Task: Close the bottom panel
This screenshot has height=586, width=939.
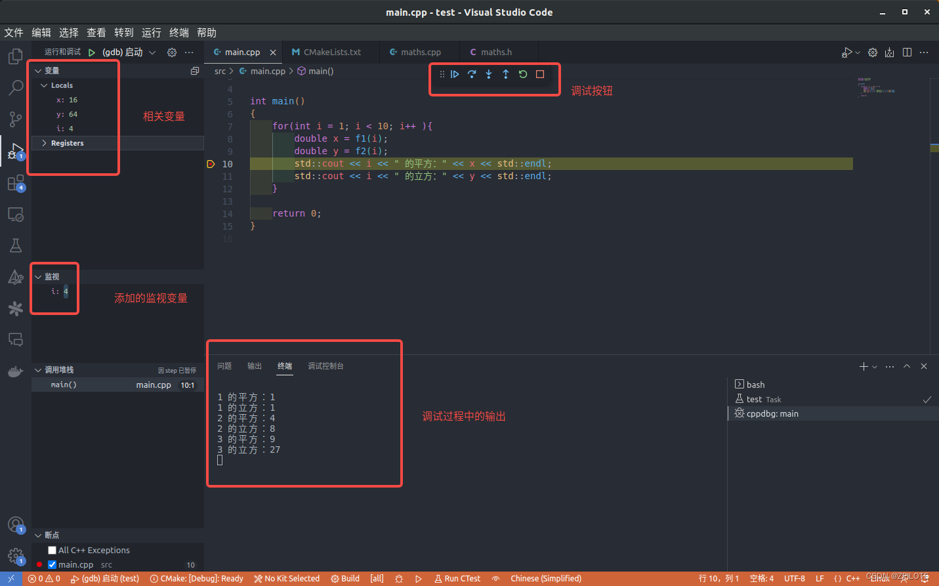Action: (x=924, y=366)
